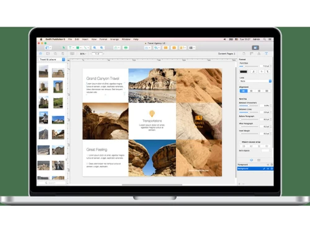Open the fourth source tab in left panel
Image resolution: width=310 pixels, height=233 pixels.
click(x=63, y=53)
